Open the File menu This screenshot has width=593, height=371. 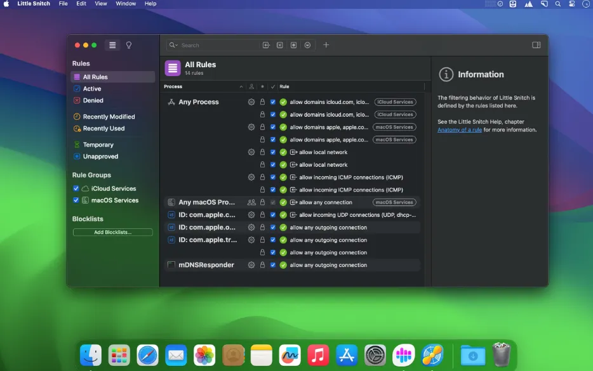coord(63,4)
